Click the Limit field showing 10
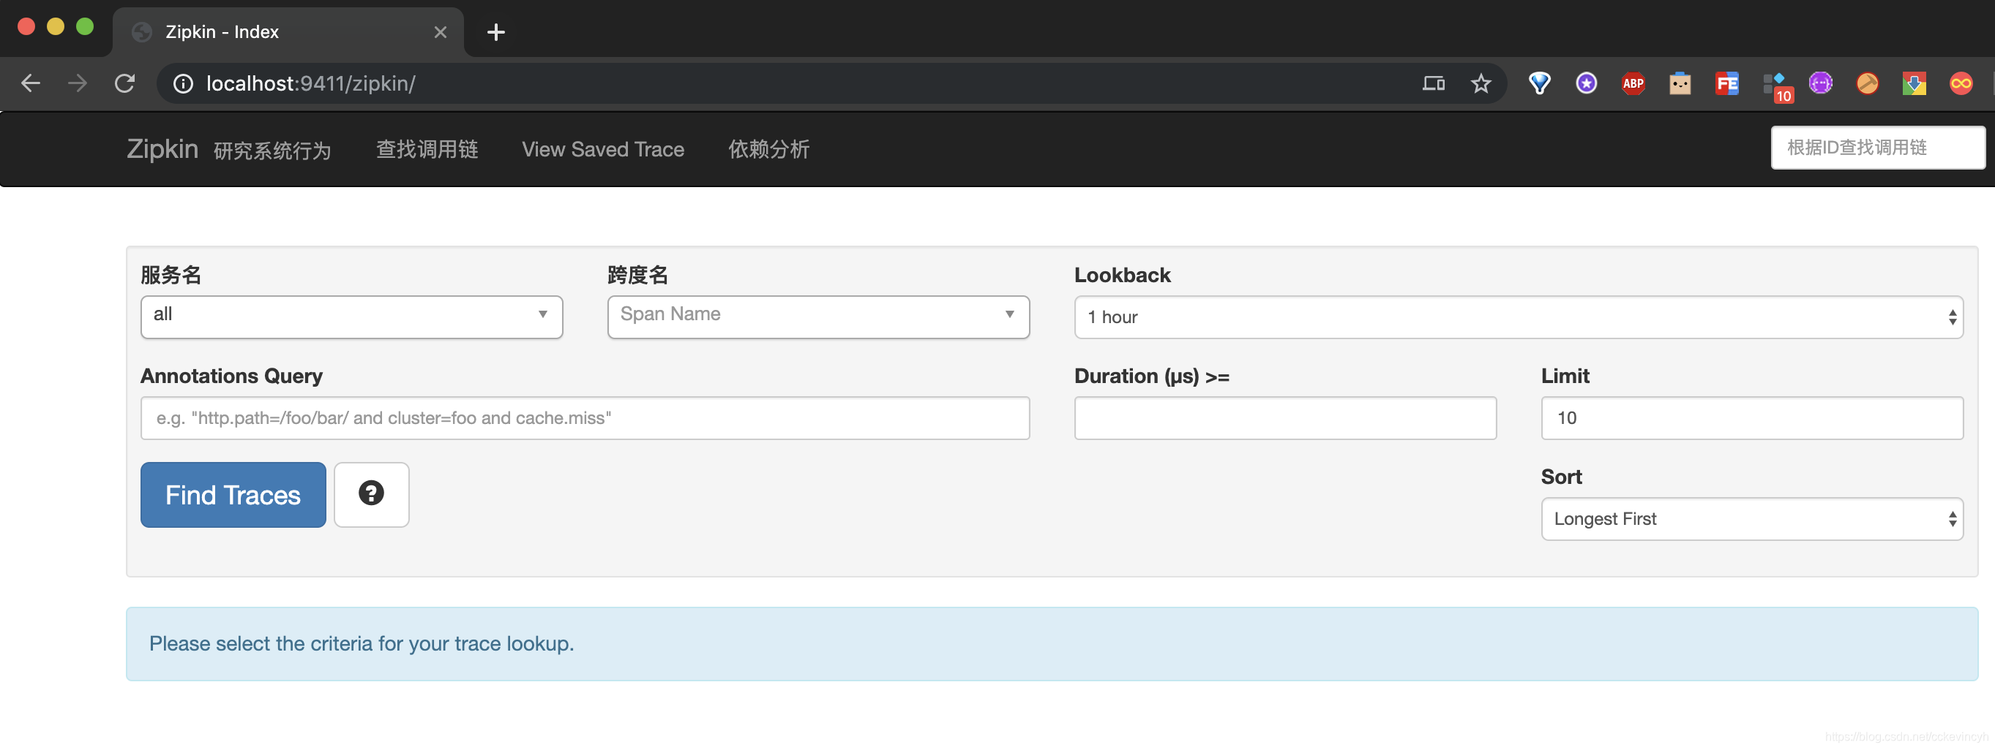 [1752, 418]
